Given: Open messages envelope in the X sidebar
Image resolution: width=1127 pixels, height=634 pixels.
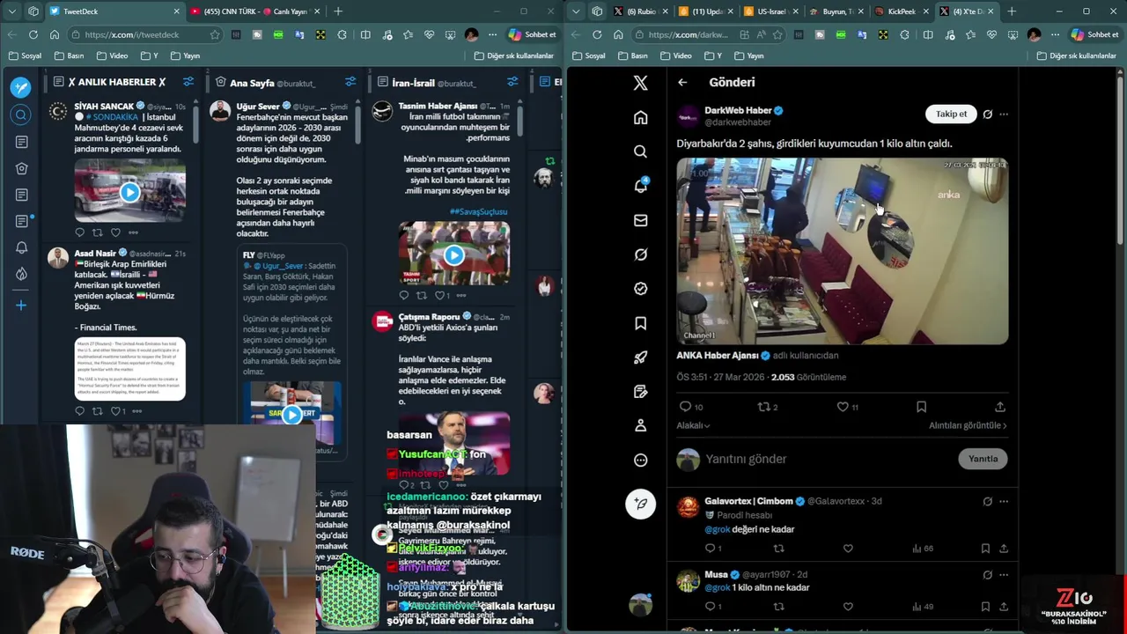Looking at the screenshot, I should pos(640,220).
